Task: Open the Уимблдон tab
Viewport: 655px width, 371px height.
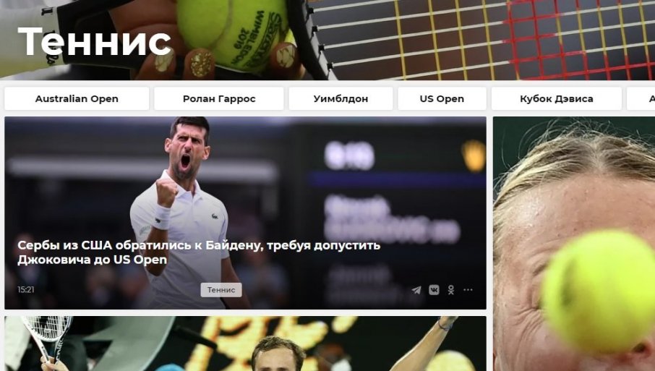Action: (x=341, y=98)
